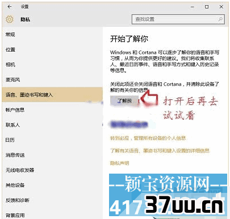Open 反馈和诊断 settings
This screenshot has height=219, width=230.
(52, 200)
